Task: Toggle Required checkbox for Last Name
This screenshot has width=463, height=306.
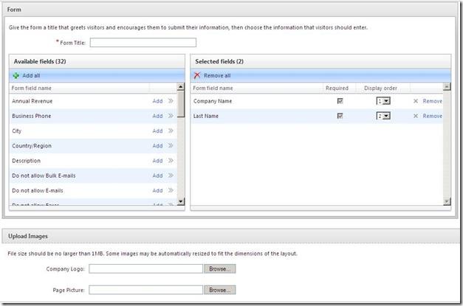Action: point(340,116)
